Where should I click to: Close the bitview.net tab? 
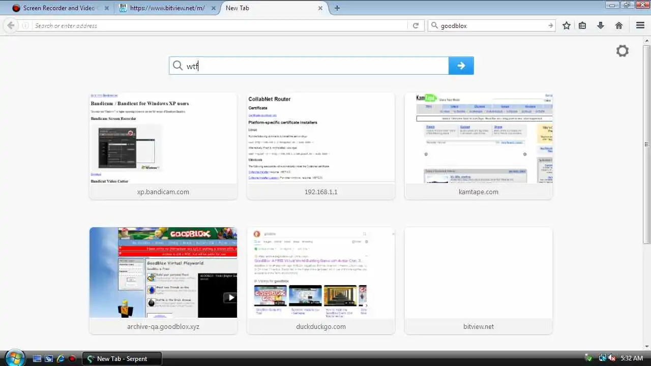[213, 8]
